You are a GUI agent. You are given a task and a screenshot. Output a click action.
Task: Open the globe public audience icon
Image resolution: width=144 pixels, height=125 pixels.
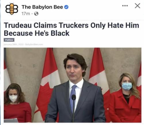pos(36,14)
